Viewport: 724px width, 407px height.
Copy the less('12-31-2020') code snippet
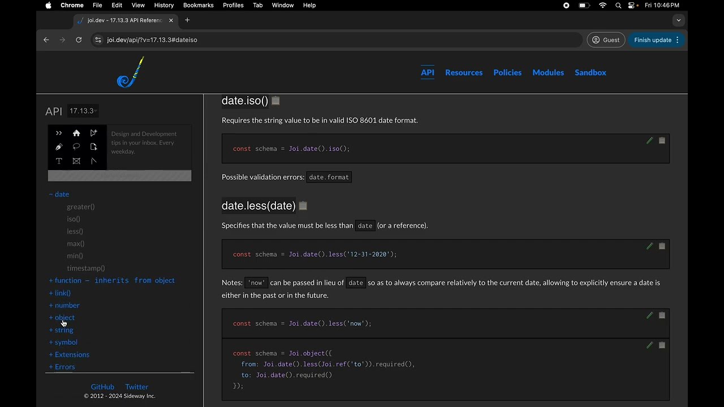(662, 246)
